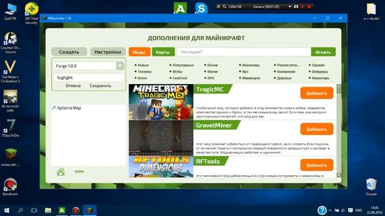Open the Action Center notifications icon
This screenshot has height=216, width=385.
pos(350,211)
